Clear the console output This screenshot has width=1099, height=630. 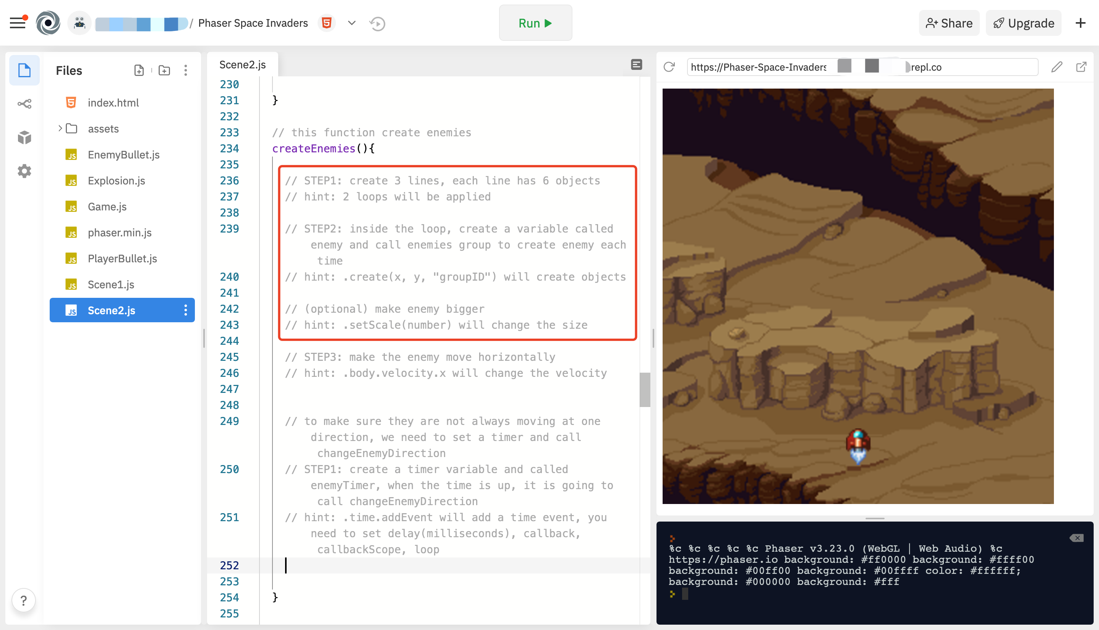click(1076, 538)
